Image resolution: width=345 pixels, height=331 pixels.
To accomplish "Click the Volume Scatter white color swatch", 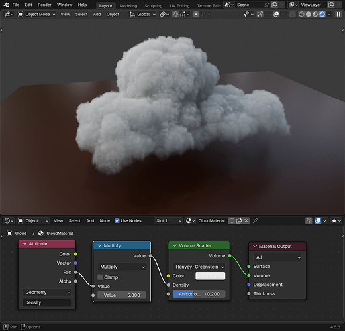I will [211, 276].
